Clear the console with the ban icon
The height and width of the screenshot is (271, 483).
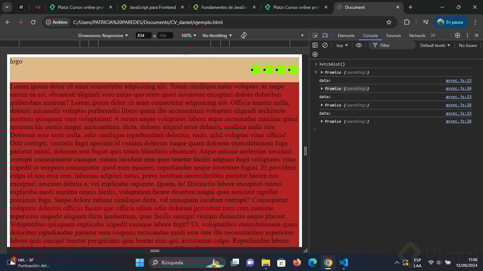tap(325, 45)
